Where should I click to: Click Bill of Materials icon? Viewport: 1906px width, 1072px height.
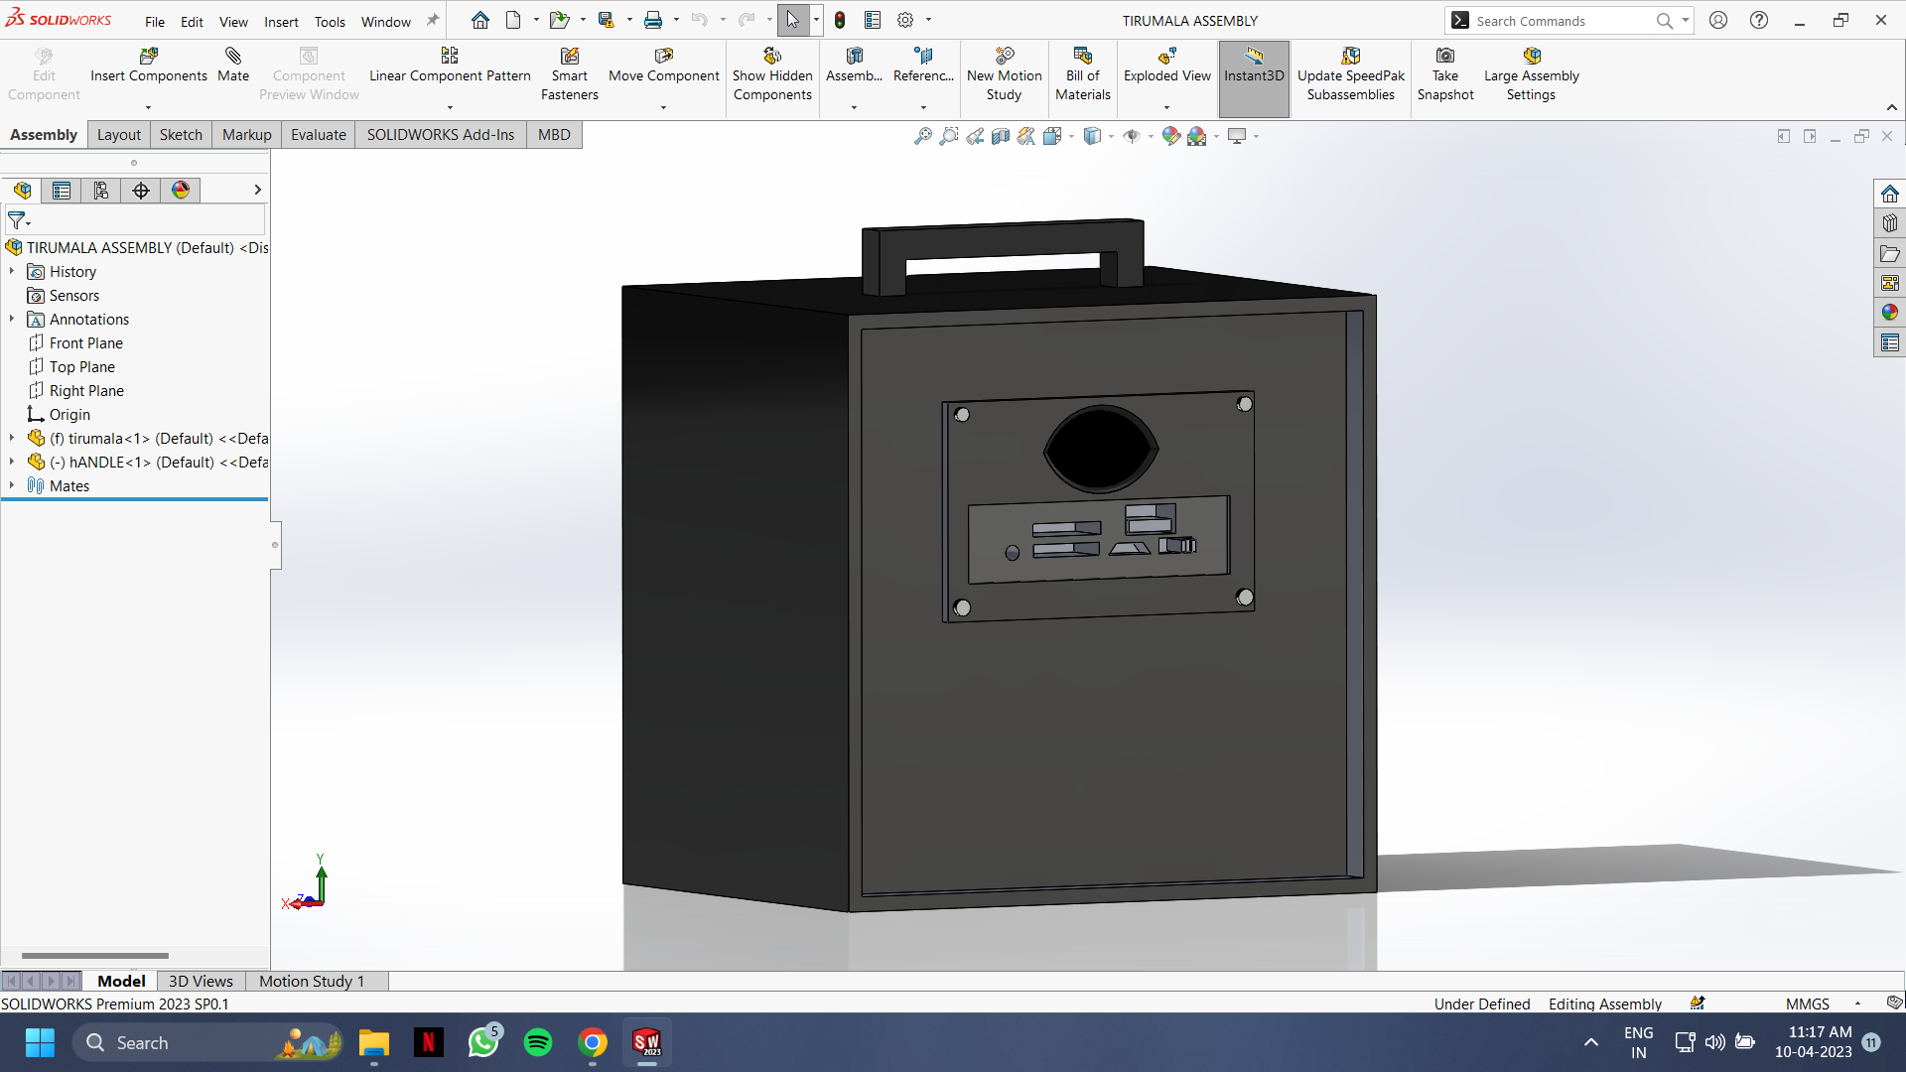coord(1082,57)
